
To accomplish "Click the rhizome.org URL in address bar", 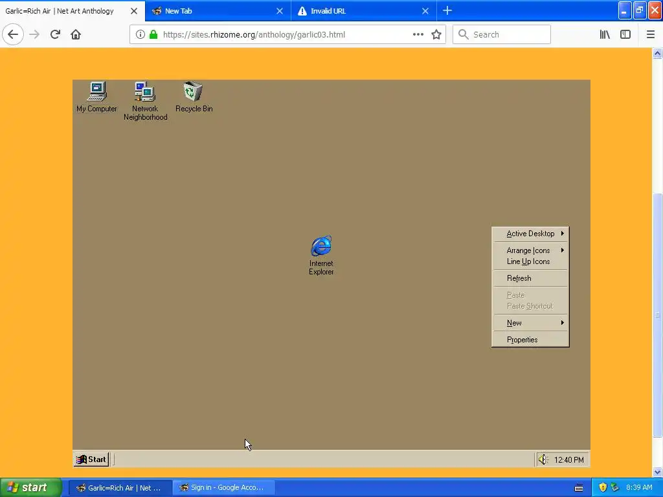I will [x=254, y=35].
